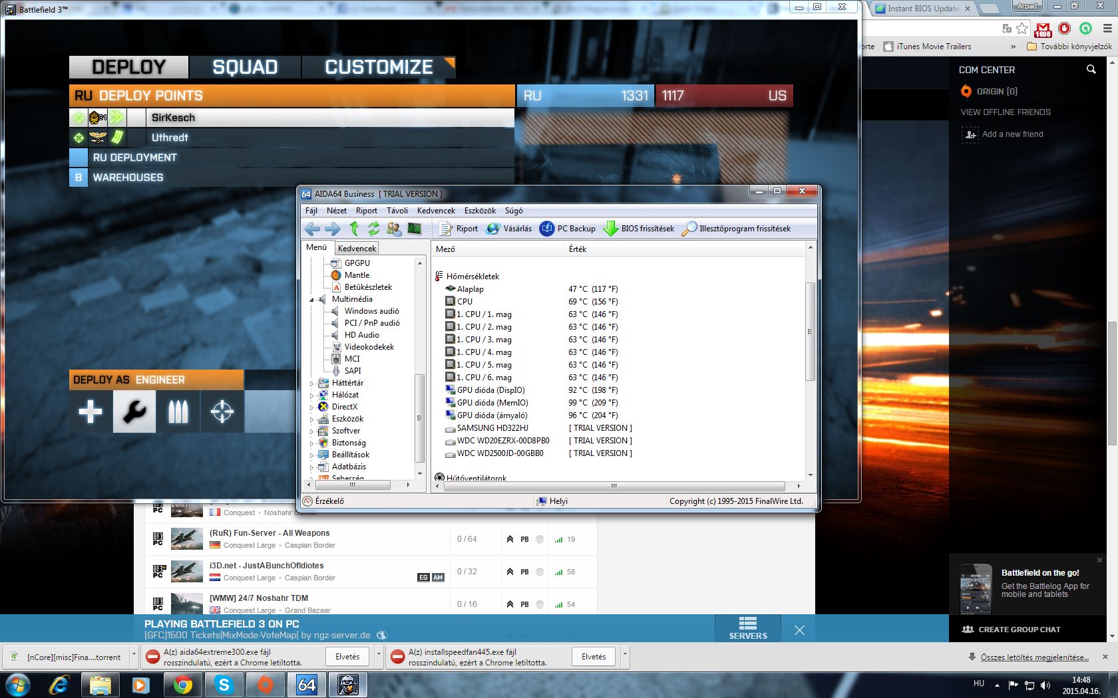The height and width of the screenshot is (698, 1118).
Task: Choose Uthredt as deploy point
Action: pos(291,138)
